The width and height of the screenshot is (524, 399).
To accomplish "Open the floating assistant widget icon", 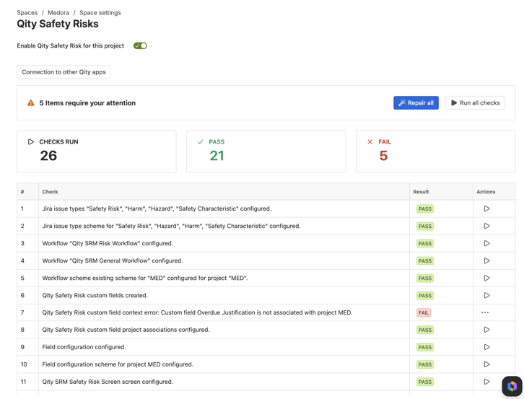I will tap(512, 386).
